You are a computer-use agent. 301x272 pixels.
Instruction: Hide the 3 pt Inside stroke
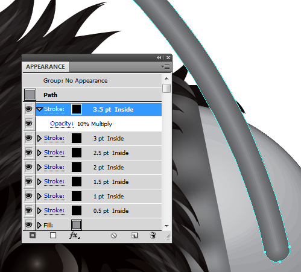[29, 138]
